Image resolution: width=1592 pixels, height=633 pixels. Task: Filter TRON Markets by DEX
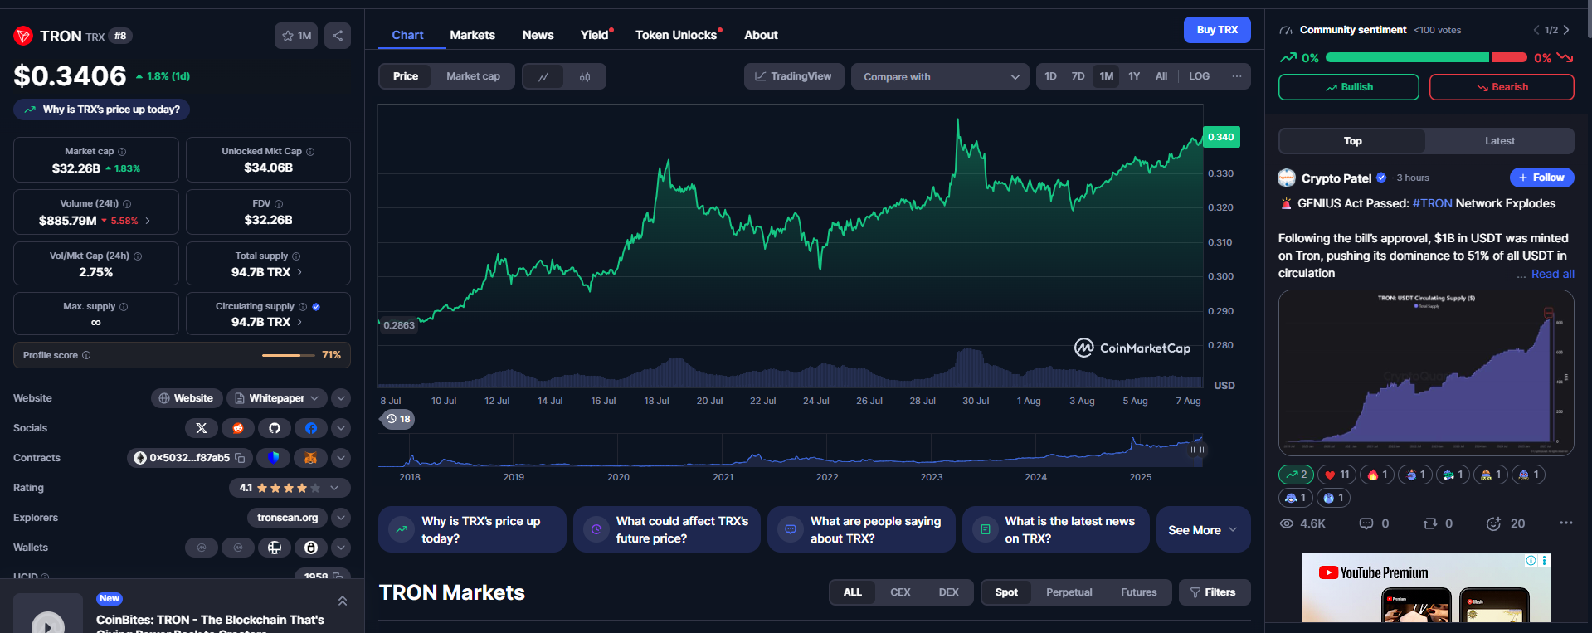[948, 592]
